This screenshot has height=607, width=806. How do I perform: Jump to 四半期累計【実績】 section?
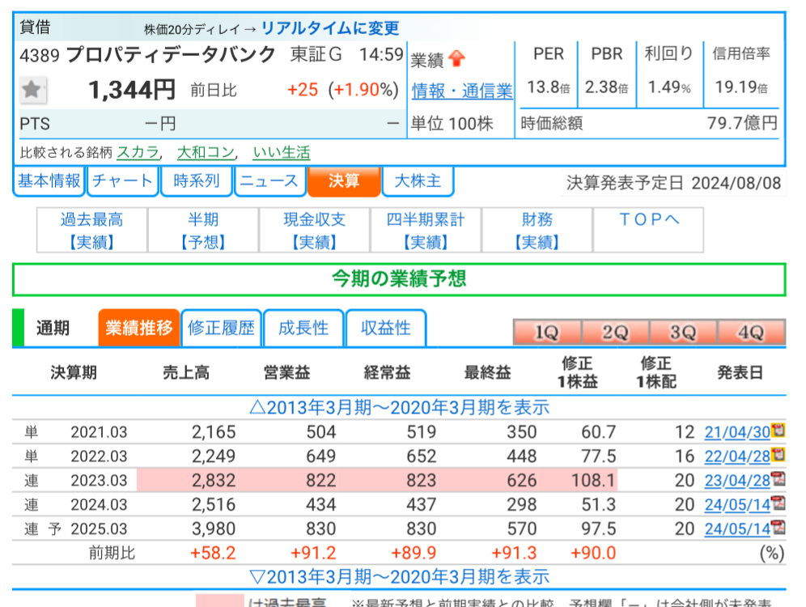click(426, 231)
